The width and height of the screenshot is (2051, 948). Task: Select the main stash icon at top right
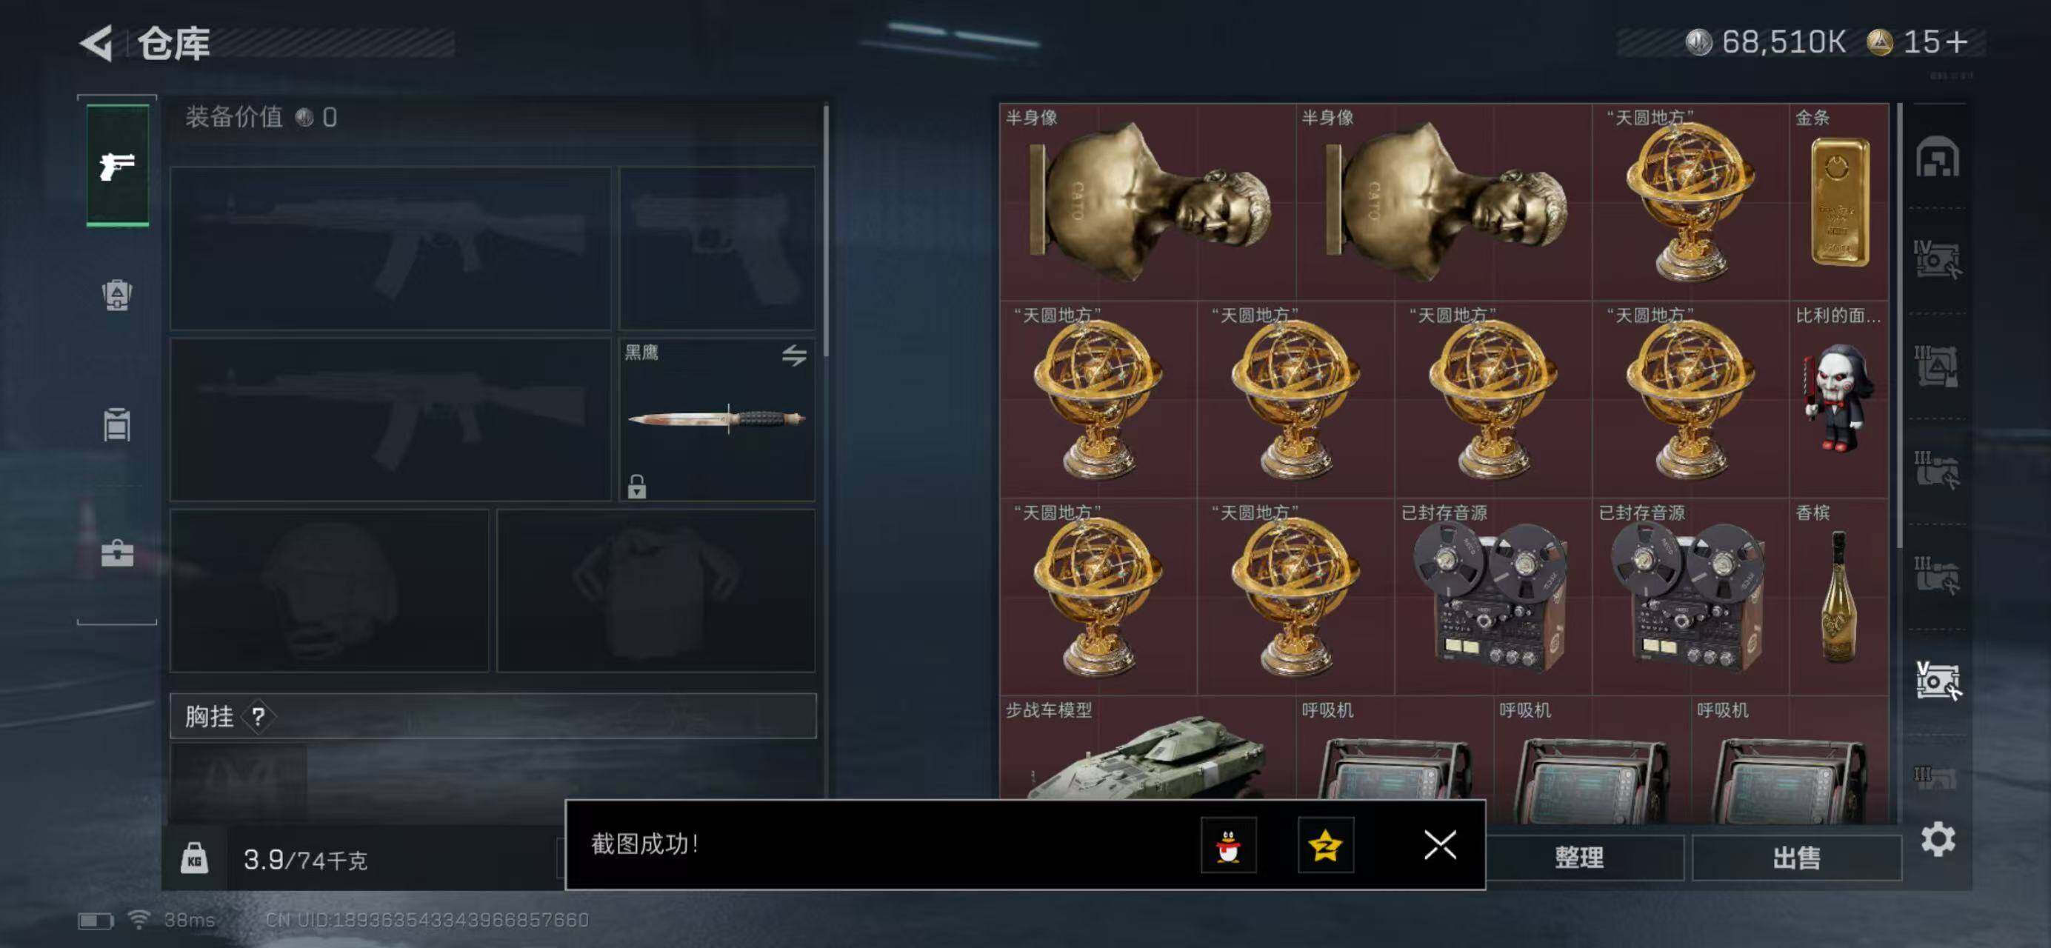pos(1936,156)
